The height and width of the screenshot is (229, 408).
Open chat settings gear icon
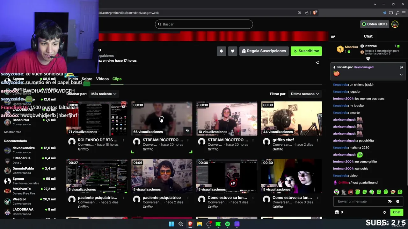click(384, 212)
